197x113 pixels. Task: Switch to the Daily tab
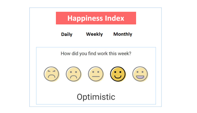67,34
